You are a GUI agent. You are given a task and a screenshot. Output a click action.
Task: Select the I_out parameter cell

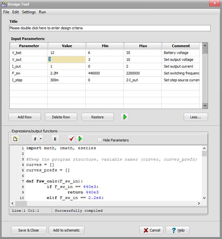(x=29, y=66)
